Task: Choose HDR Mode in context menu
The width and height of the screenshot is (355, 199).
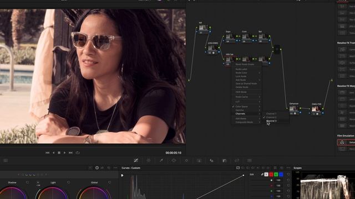Action: [246, 92]
